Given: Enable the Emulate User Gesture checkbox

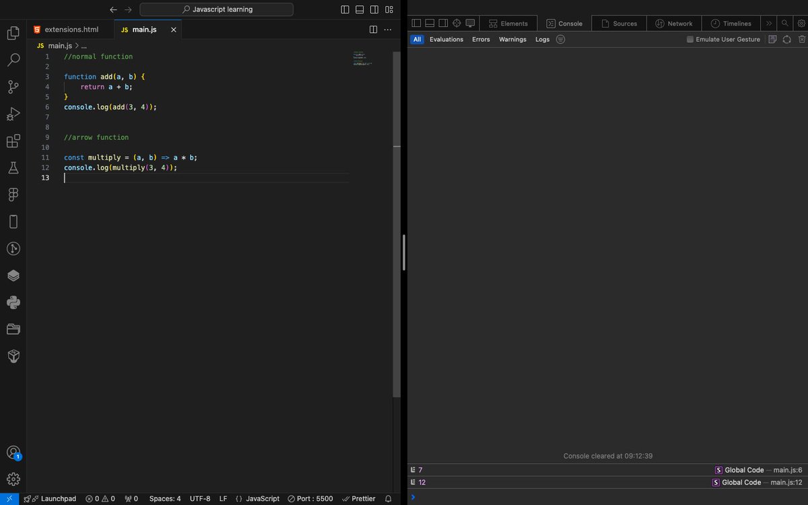Looking at the screenshot, I should point(689,39).
